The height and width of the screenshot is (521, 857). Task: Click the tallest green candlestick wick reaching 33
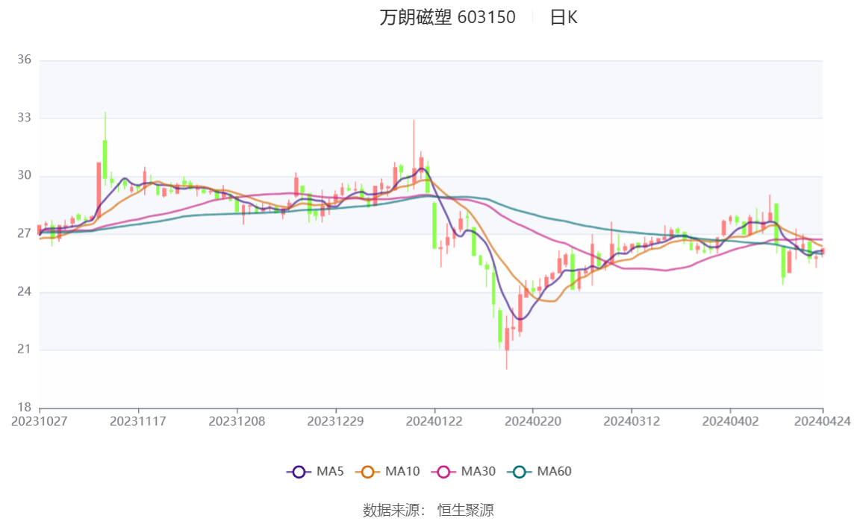(105, 148)
